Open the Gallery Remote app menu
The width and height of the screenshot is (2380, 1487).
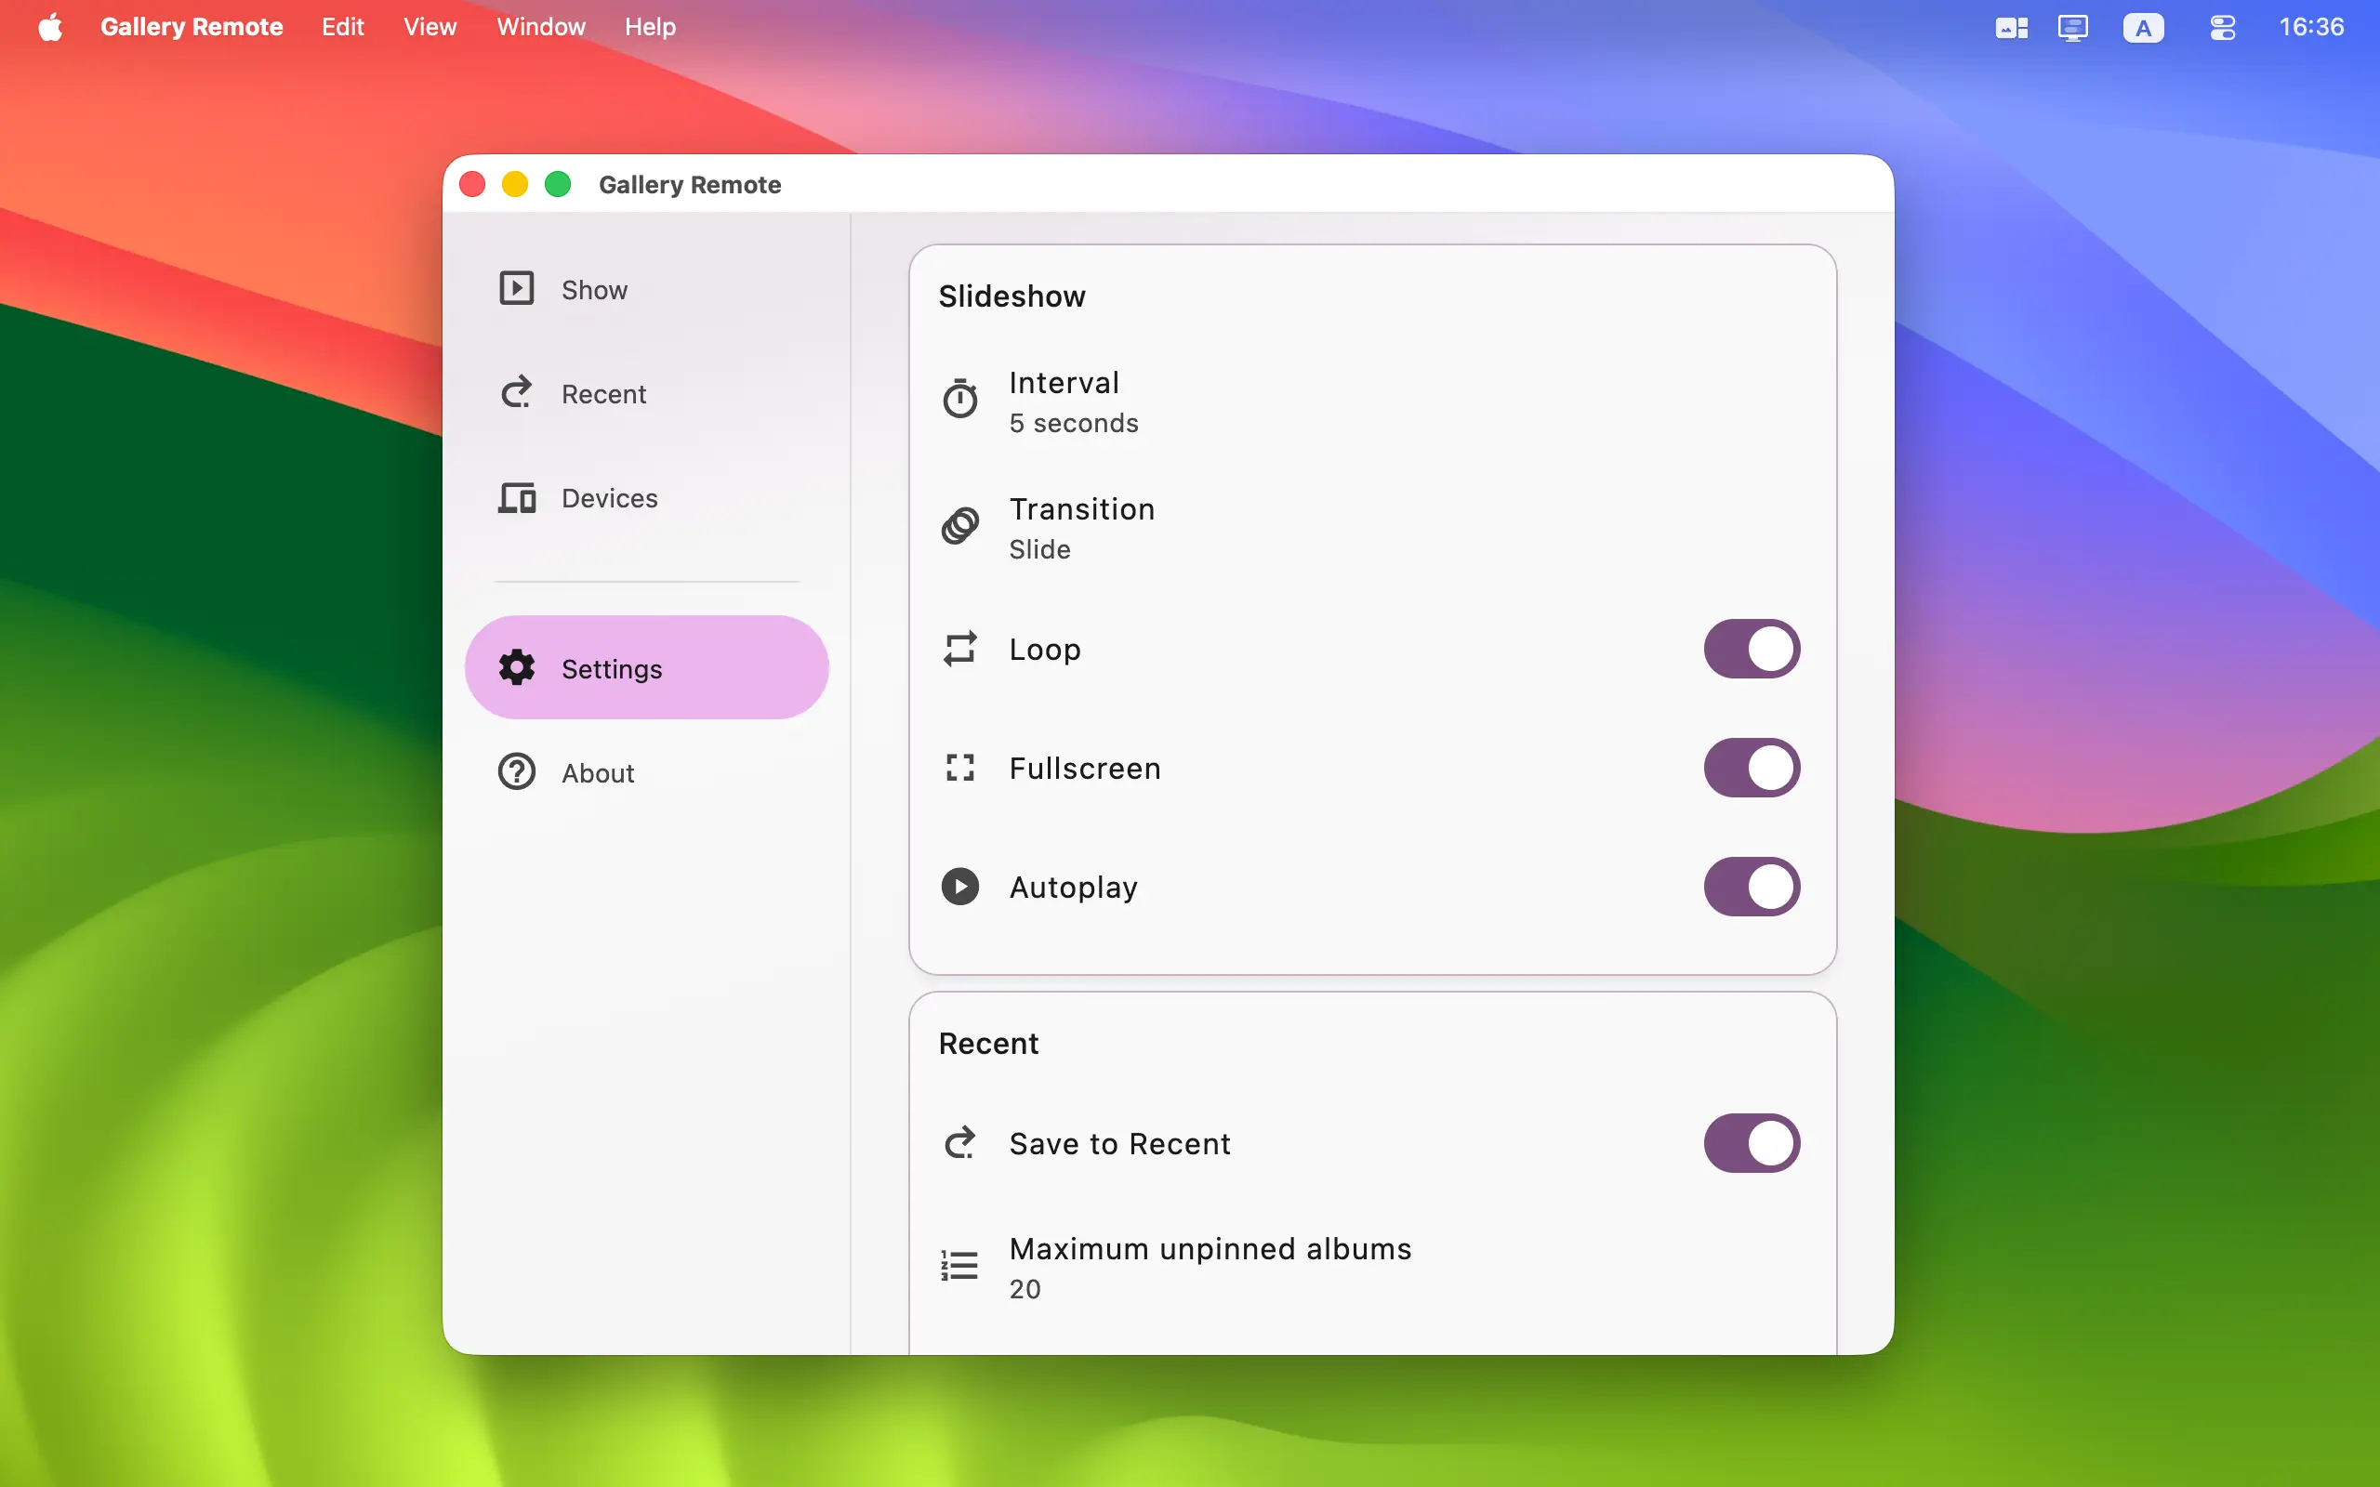click(191, 27)
